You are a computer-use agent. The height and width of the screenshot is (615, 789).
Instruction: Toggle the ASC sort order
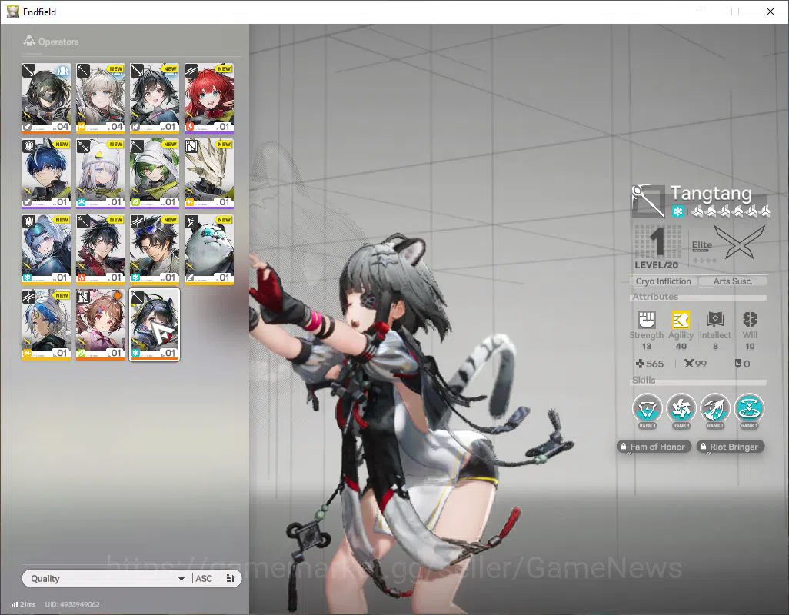click(204, 579)
